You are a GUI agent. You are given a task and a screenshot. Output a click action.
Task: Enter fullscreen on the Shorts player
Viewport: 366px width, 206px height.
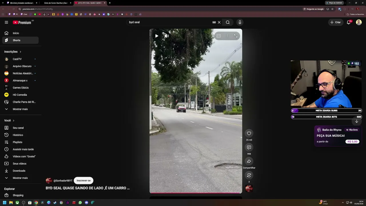pyautogui.click(x=236, y=36)
